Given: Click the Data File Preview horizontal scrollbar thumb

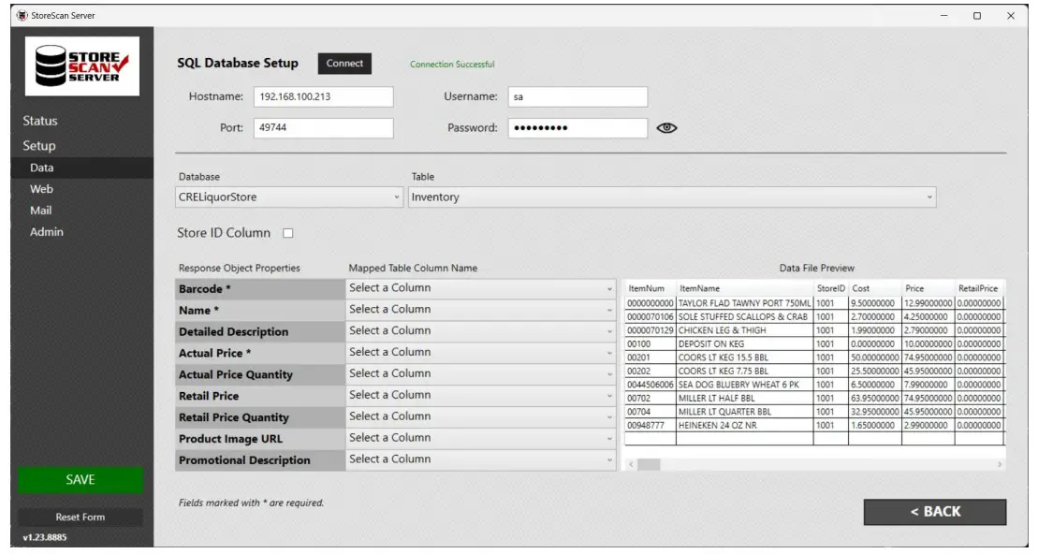Looking at the screenshot, I should click(649, 465).
